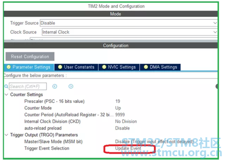Viewport: 226px width, 163px height.
Task: Click the info icon at right edge
Action: point(217,86)
